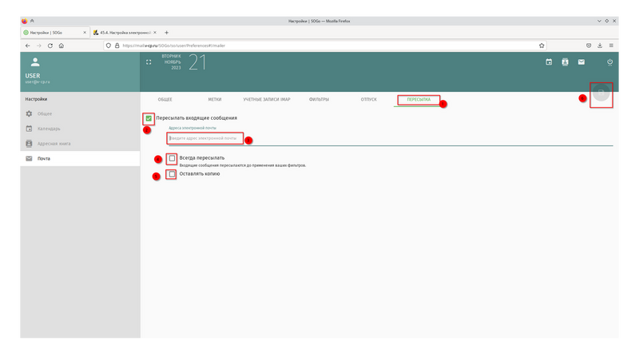Open a new browser tab
This screenshot has height=362, width=639.
click(166, 32)
